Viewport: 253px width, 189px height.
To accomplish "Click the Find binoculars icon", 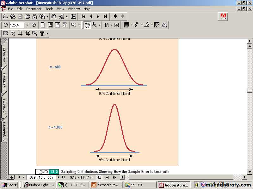I will (54, 16).
